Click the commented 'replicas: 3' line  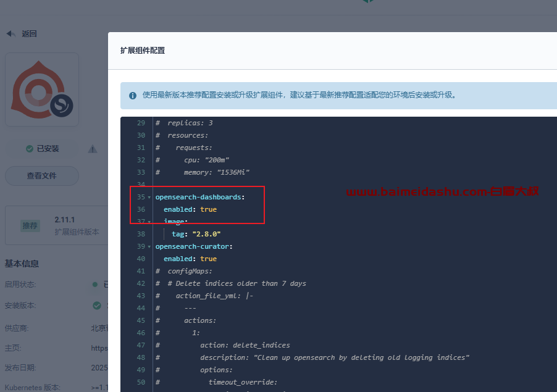pyautogui.click(x=185, y=123)
